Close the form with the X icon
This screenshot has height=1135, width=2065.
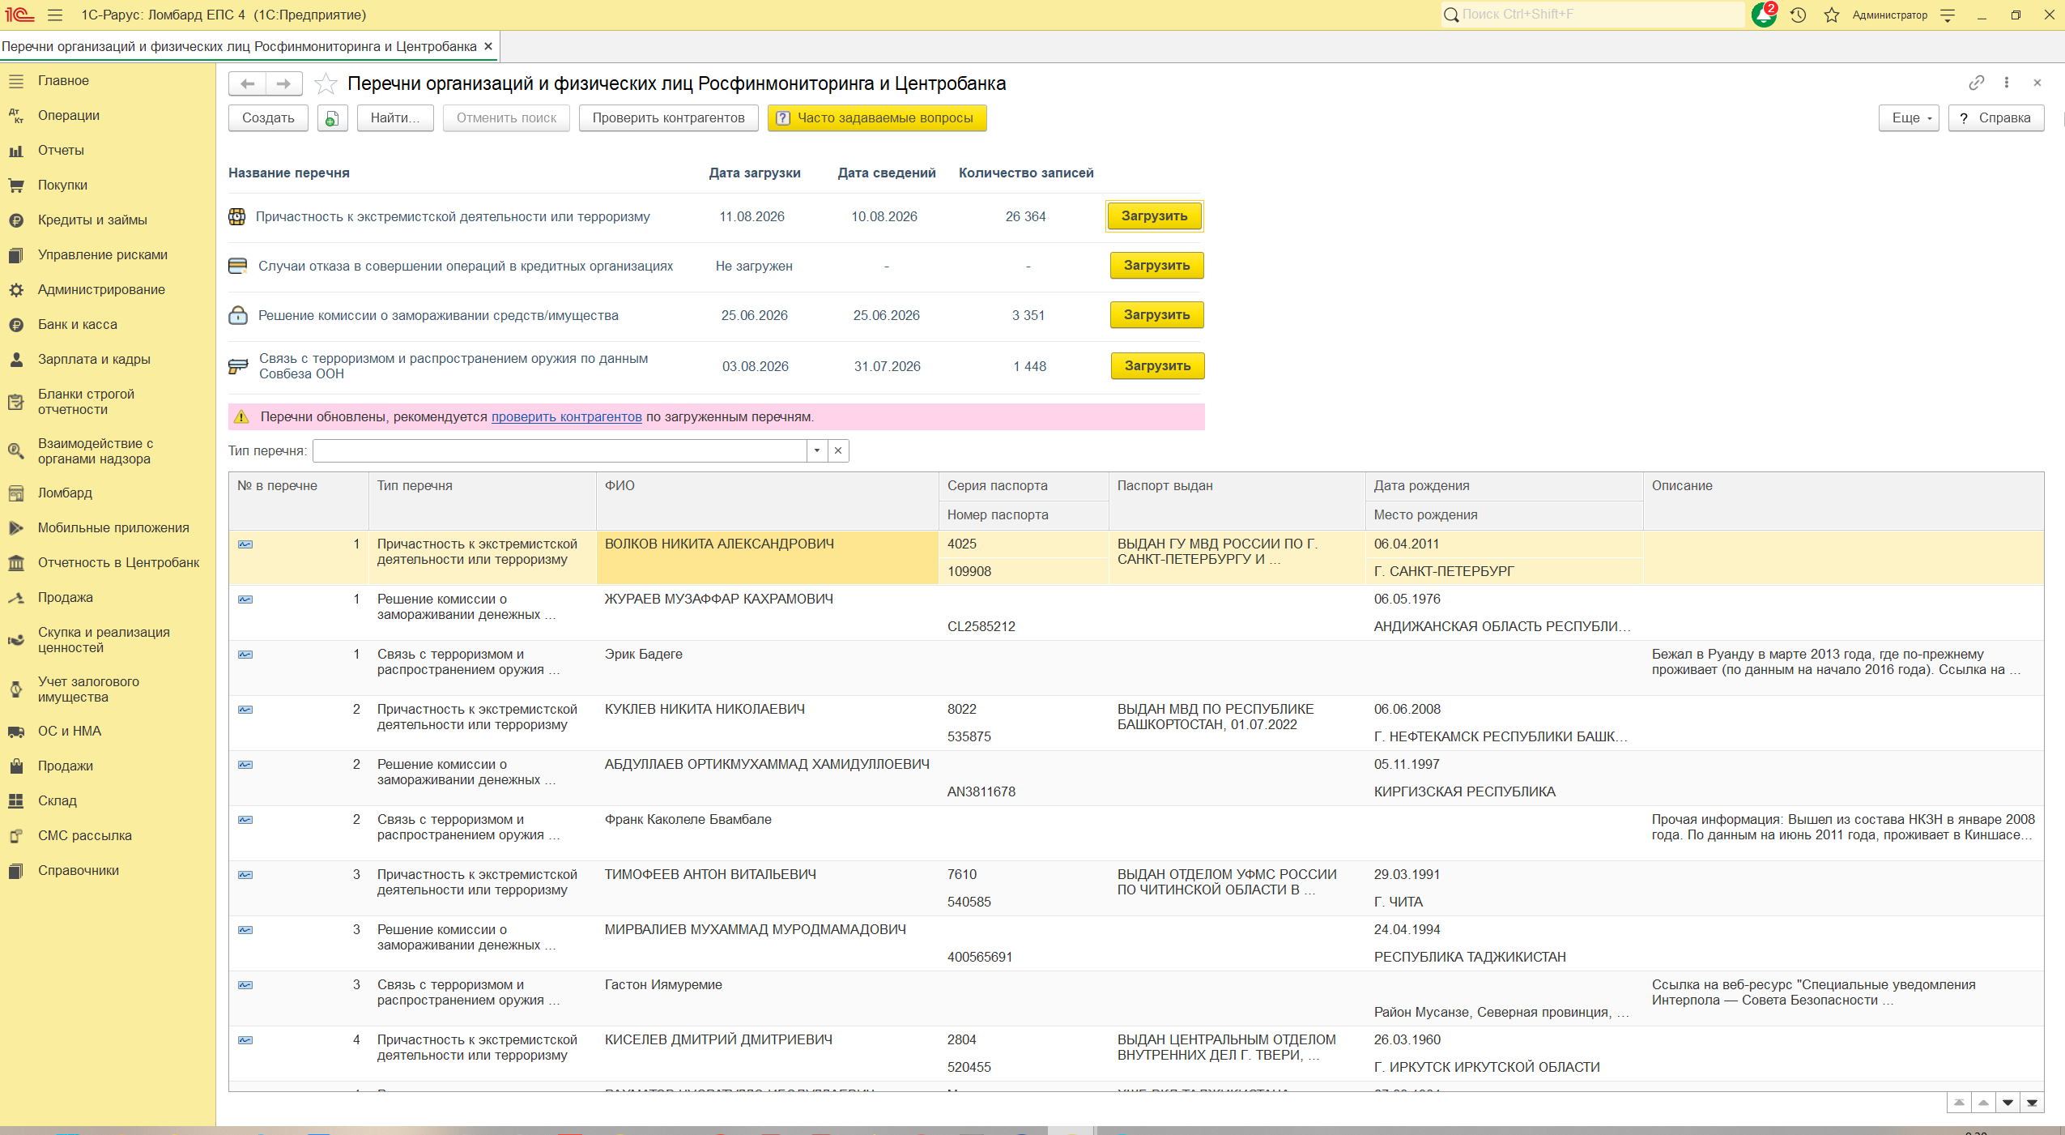coord(2037,83)
